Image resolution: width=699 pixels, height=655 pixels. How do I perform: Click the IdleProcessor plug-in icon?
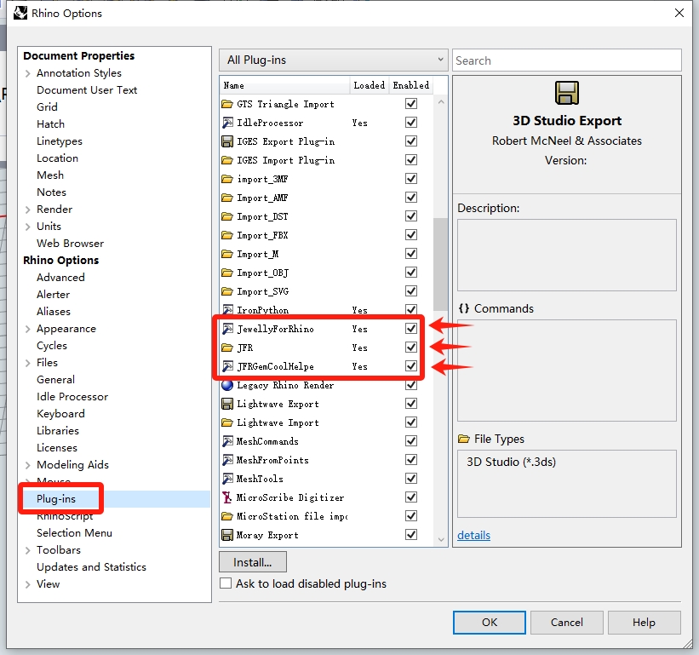click(227, 123)
